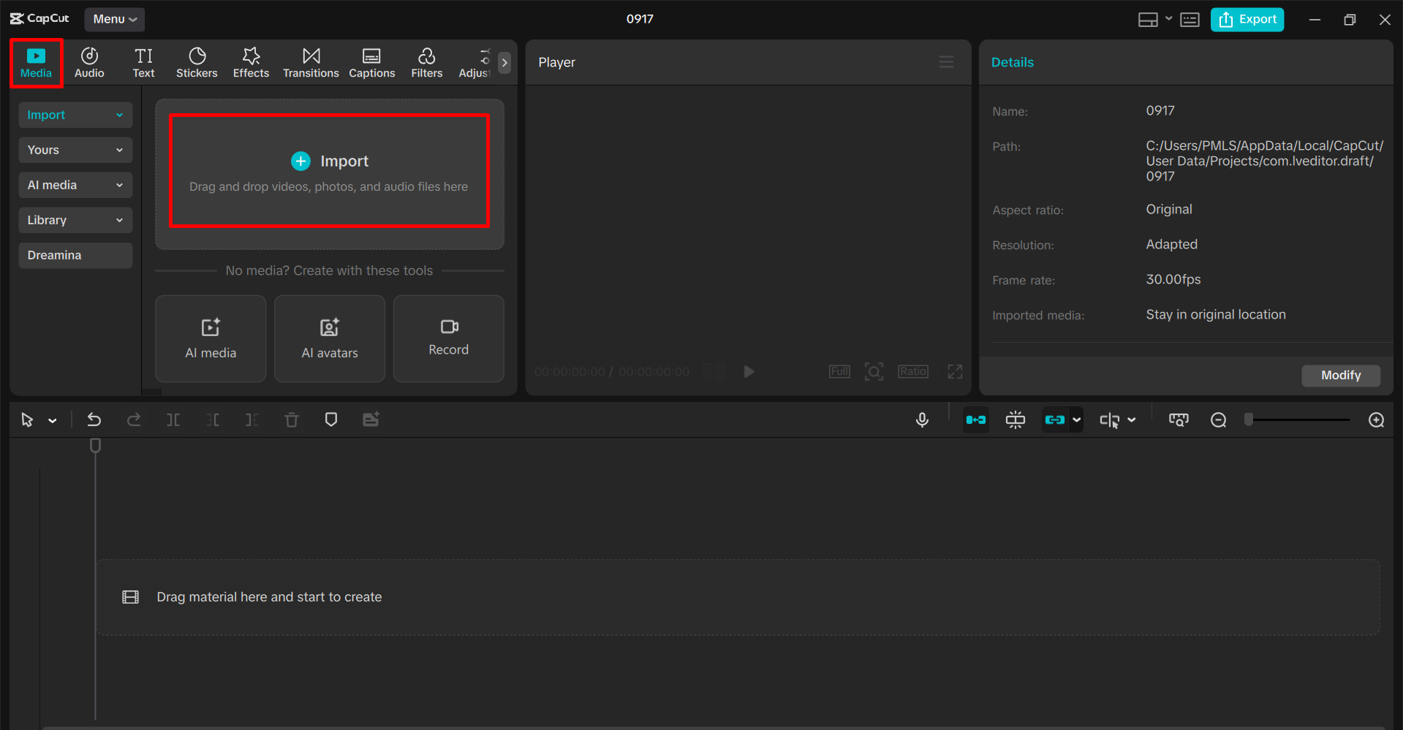Switch to the Audio panel
This screenshot has height=730, width=1403.
(x=88, y=62)
